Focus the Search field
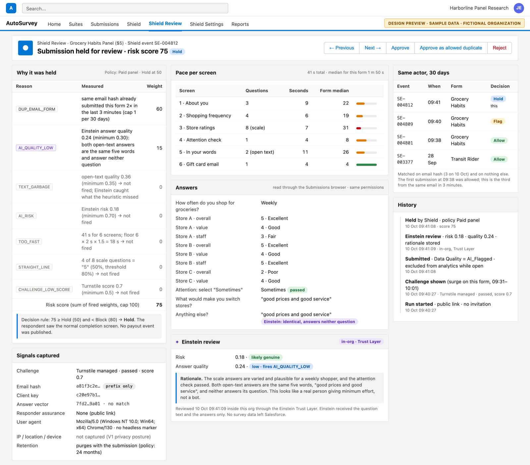Image resolution: width=530 pixels, height=465 pixels. [125, 8]
